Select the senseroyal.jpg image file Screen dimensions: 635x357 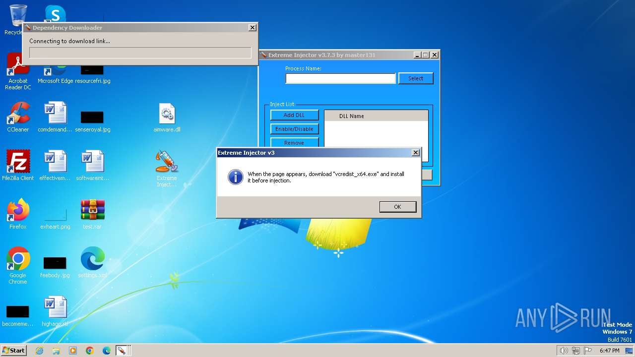point(92,120)
